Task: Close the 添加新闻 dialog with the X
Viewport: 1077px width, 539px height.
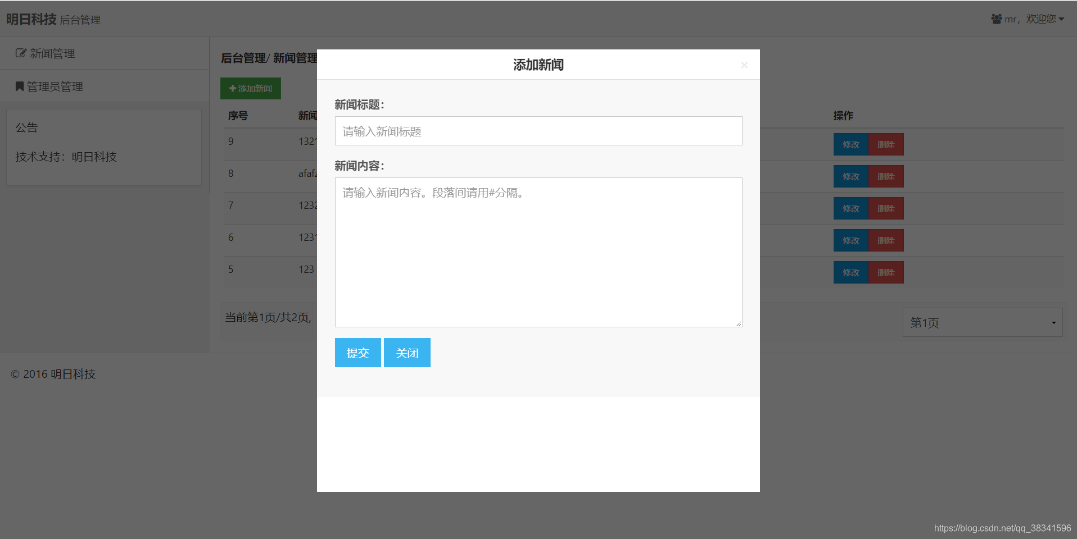Action: pyautogui.click(x=744, y=65)
